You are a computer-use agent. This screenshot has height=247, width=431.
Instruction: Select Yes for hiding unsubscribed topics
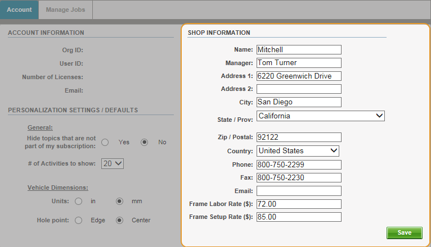[105, 142]
